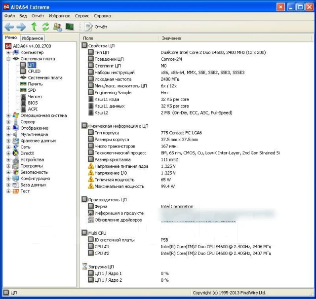Switch to the Избранное tab in sidebar
Viewport: 316px width, 299px height.
(32, 38)
